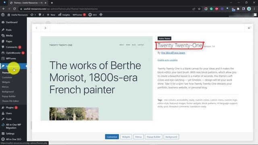Go to Dashboard in the sidebar
Viewport: 258px width, 145px height.
[12, 22]
